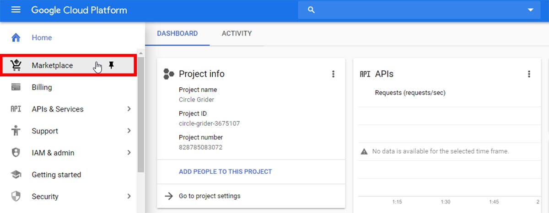
Task: Click the arrow icon beside project settings
Action: pyautogui.click(x=169, y=196)
